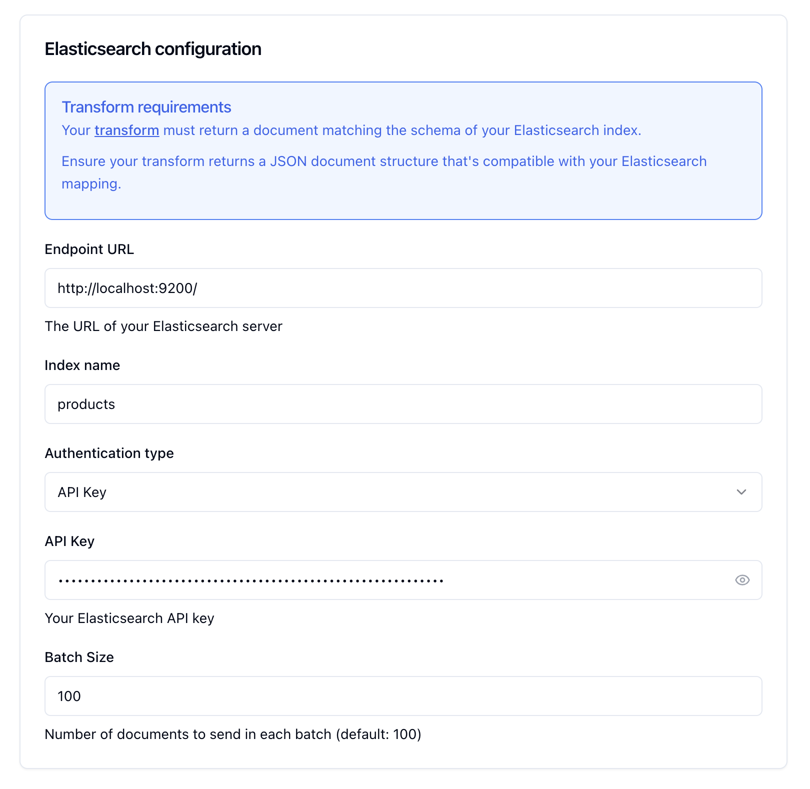Click the Transform requirements info banner
Screen dimensions: 810x789
click(403, 149)
